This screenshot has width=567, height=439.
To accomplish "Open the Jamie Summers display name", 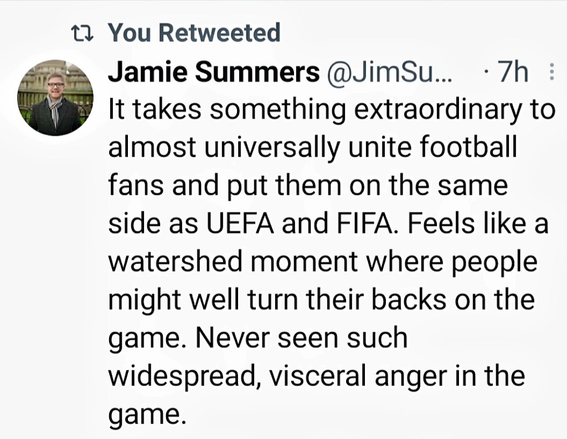I will pyautogui.click(x=213, y=73).
